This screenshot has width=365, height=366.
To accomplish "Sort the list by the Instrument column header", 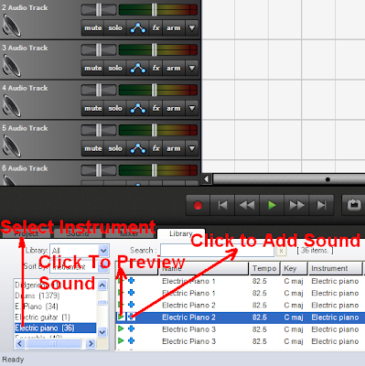I will pos(336,268).
